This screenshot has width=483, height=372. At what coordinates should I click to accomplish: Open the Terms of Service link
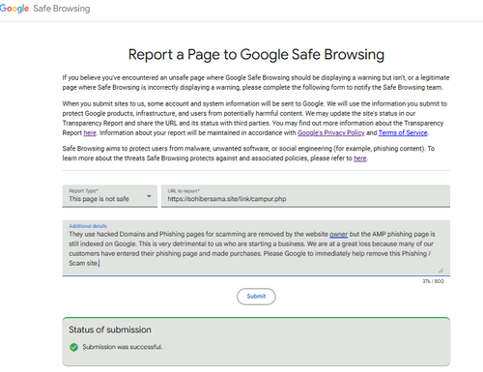[403, 133]
